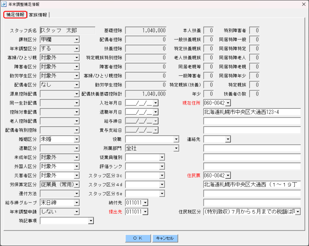The width and height of the screenshot is (309, 246).
Task: Click the キャンセル button
Action: pos(165,238)
